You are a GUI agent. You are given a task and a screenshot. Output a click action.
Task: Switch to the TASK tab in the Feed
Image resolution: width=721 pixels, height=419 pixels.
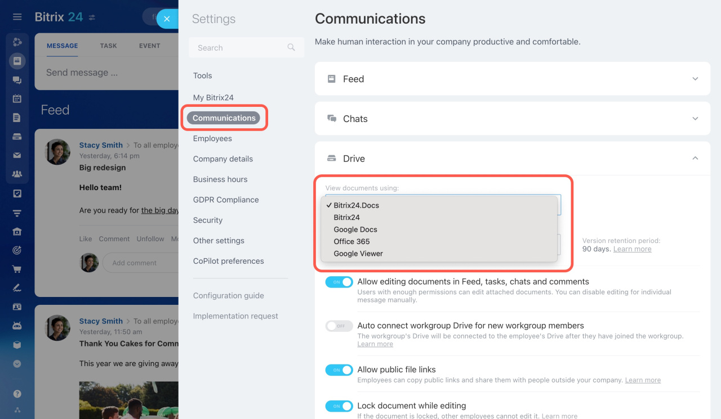(x=109, y=46)
